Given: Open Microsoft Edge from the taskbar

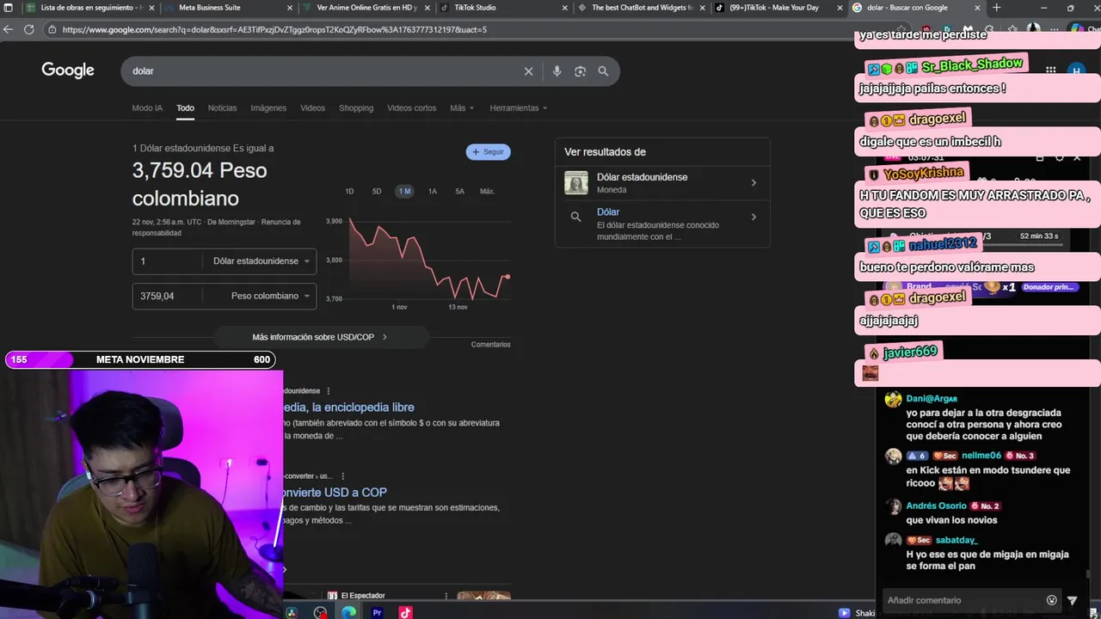Looking at the screenshot, I should [x=348, y=612].
